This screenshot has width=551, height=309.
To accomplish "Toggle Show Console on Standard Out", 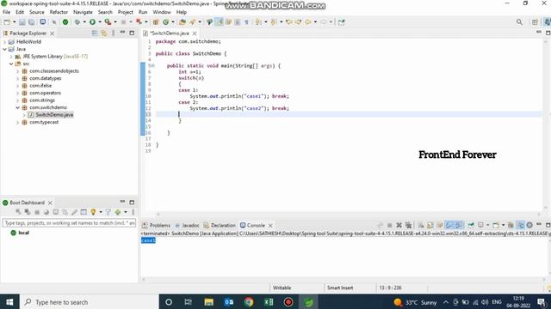I will point(449,225).
